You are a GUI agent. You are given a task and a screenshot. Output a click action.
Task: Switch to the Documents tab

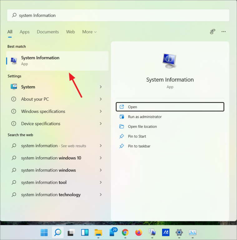click(x=48, y=32)
